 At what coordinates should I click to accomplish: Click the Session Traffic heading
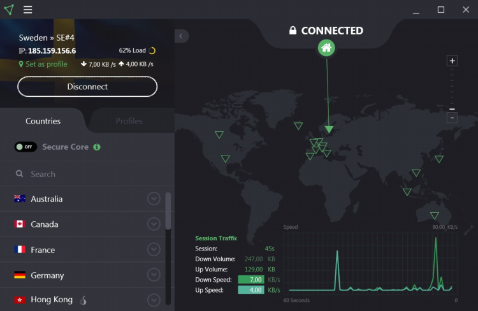coord(216,238)
